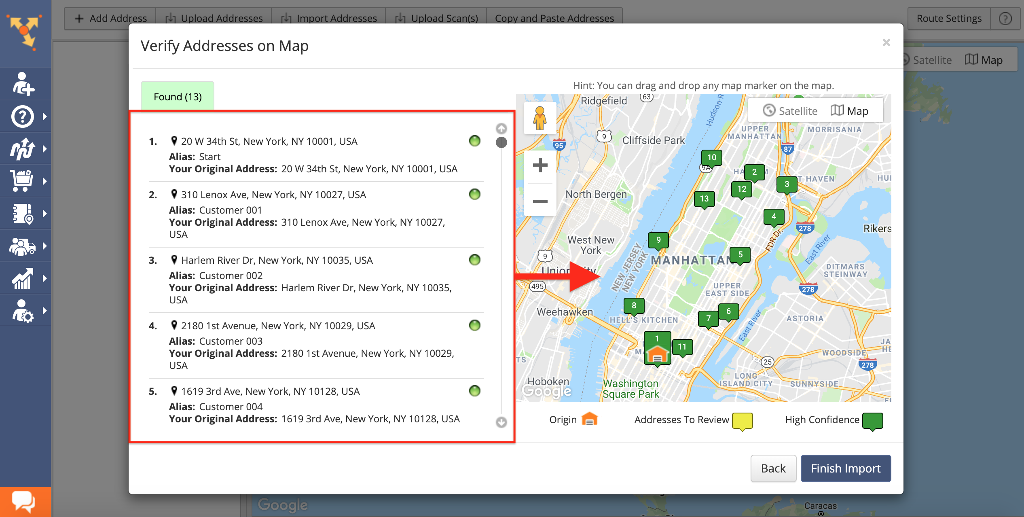Viewport: 1024px width, 517px height.
Task: Click map marker number 6
Action: (728, 312)
